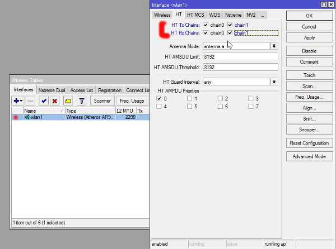Switch to the Wireless tab
336x249 pixels.
click(x=162, y=15)
